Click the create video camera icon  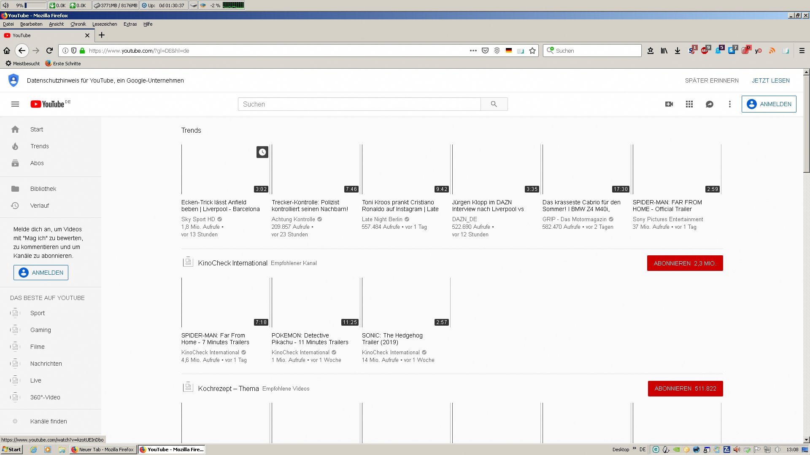(x=669, y=104)
